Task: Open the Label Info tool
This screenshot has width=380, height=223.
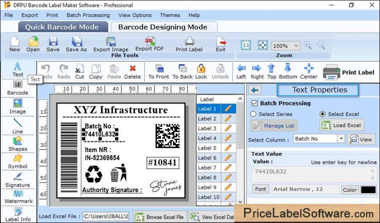Action: click(18, 215)
